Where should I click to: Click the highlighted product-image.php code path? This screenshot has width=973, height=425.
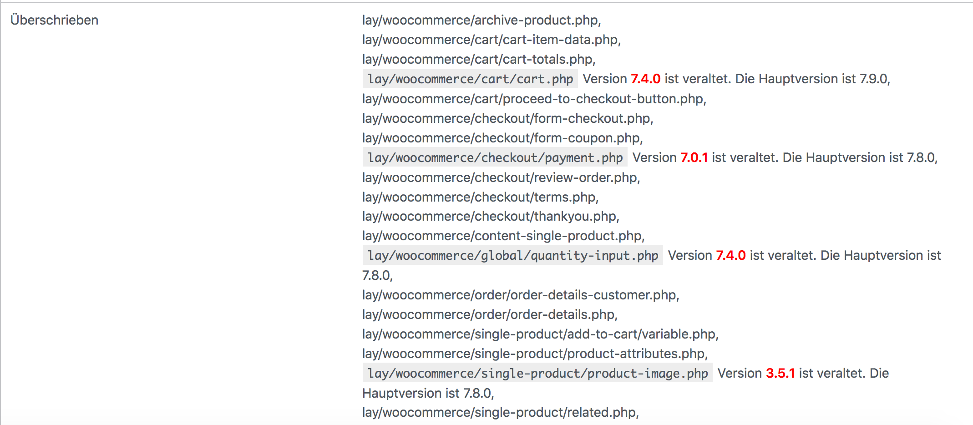click(x=537, y=373)
